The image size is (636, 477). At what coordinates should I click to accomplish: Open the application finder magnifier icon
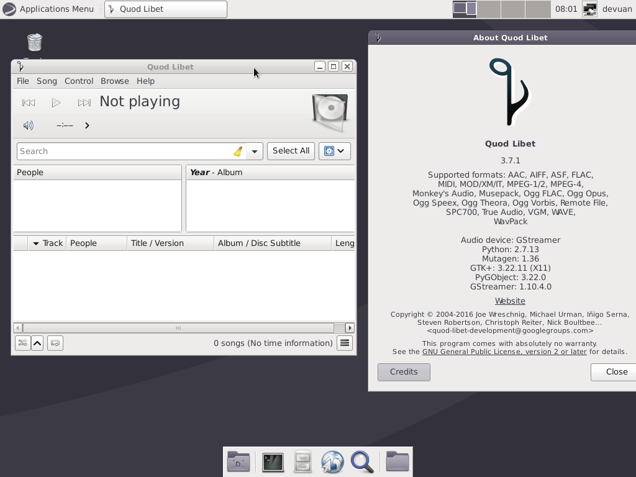[362, 461]
